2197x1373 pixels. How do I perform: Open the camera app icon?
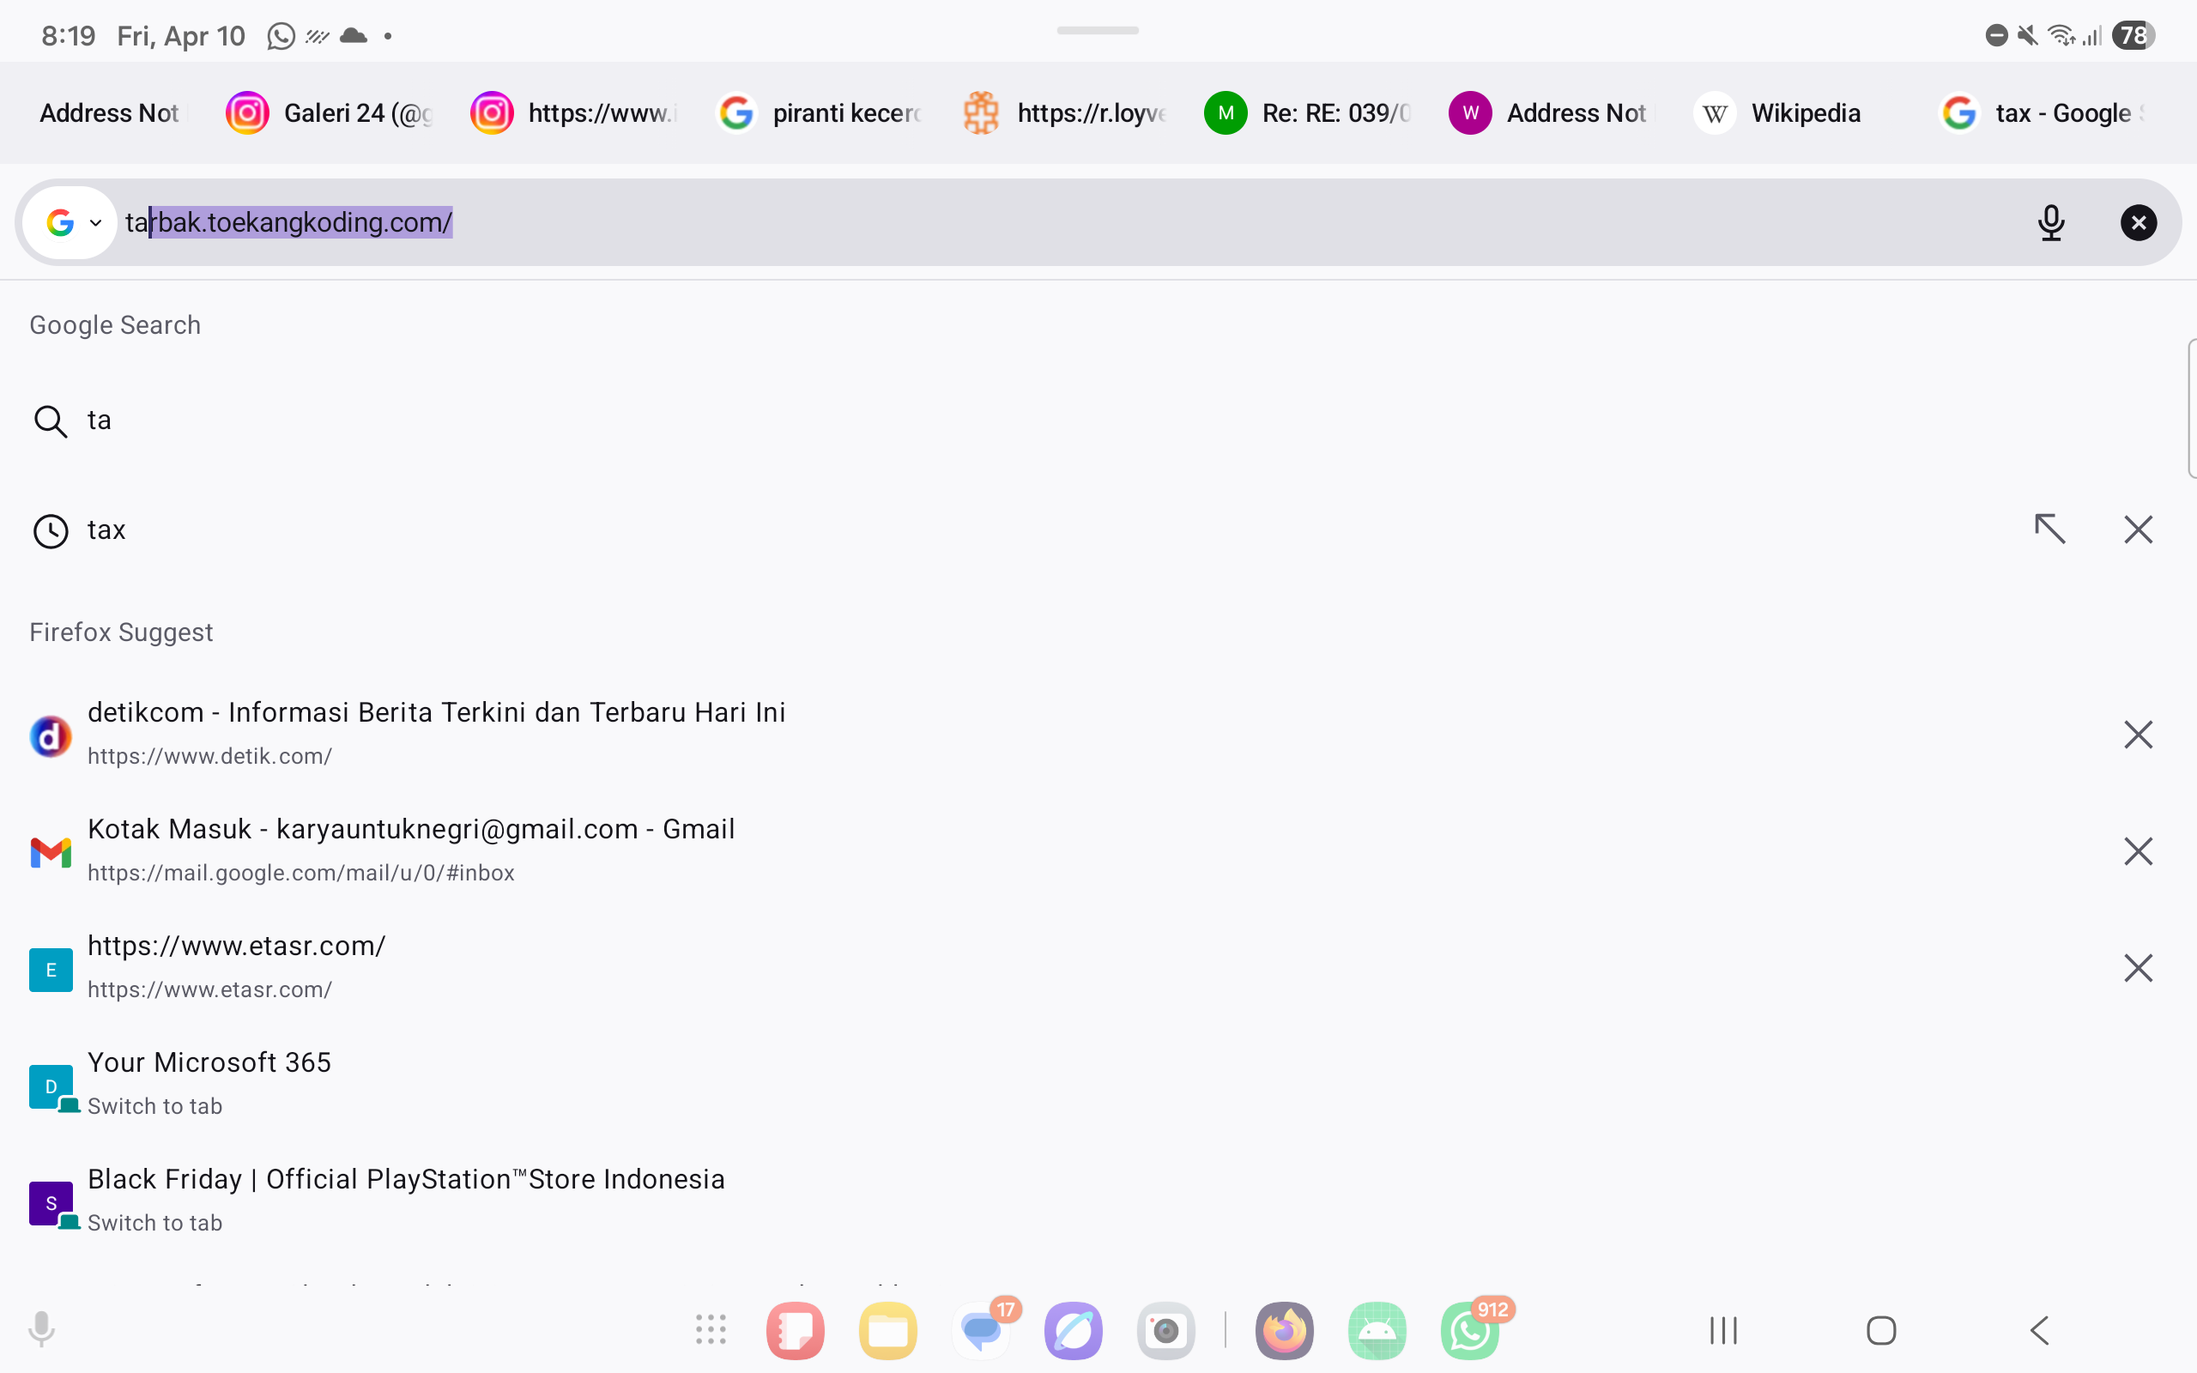[x=1165, y=1330]
